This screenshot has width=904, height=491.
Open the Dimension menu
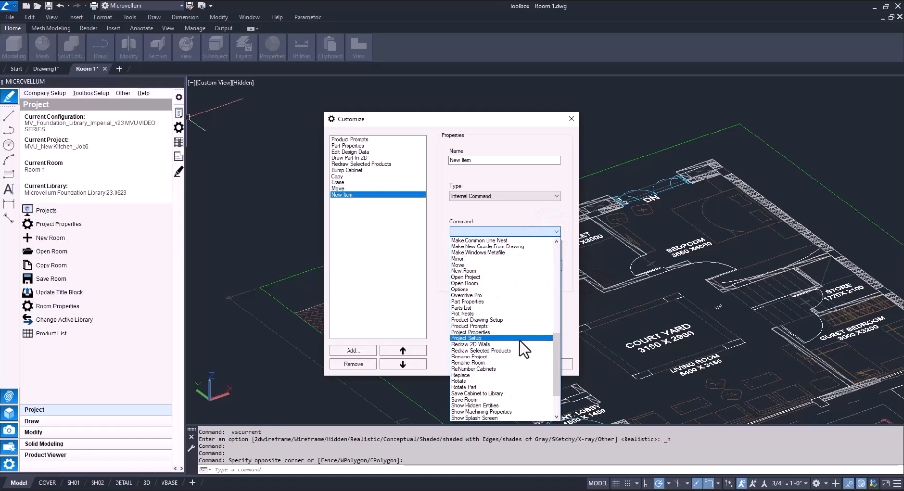[185, 17]
